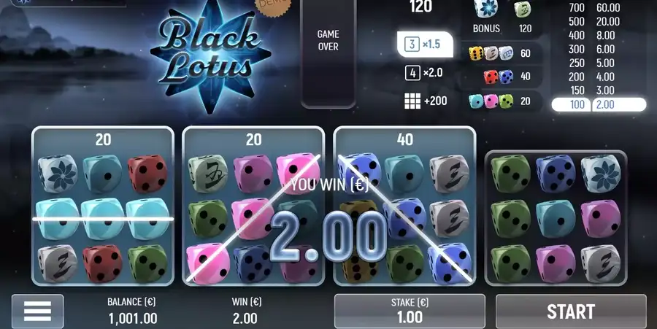
Task: Select the green die bottom of first grid
Action: 147,263
